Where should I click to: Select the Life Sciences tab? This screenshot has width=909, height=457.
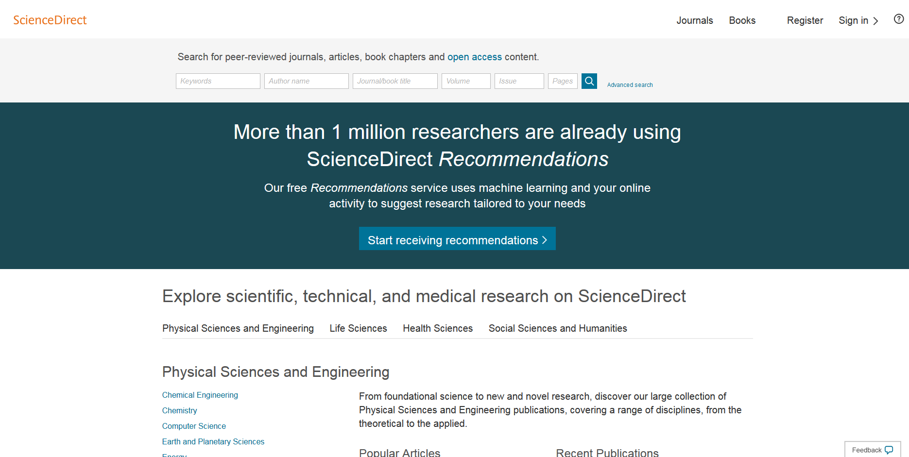pos(358,328)
